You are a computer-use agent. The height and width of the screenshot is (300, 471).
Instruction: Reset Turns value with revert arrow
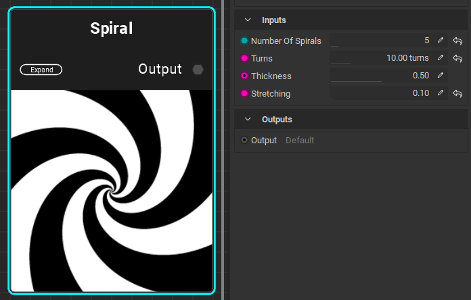[457, 58]
